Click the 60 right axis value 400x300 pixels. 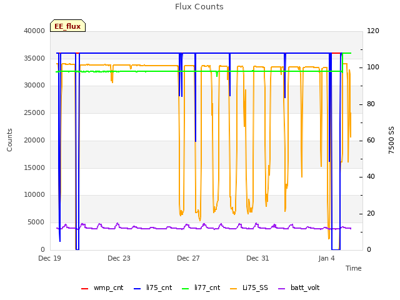point(371,140)
